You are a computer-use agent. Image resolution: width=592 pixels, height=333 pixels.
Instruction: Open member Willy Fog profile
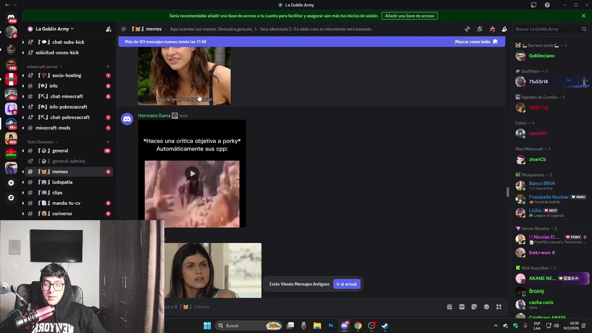(x=551, y=107)
